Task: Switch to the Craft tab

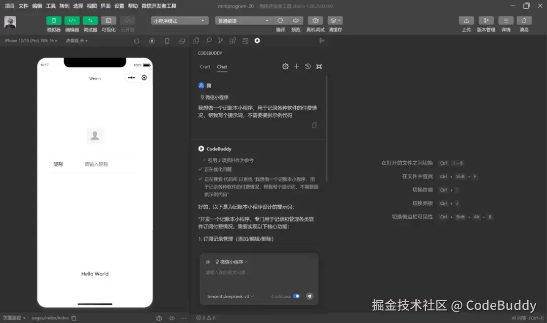Action: (x=205, y=66)
